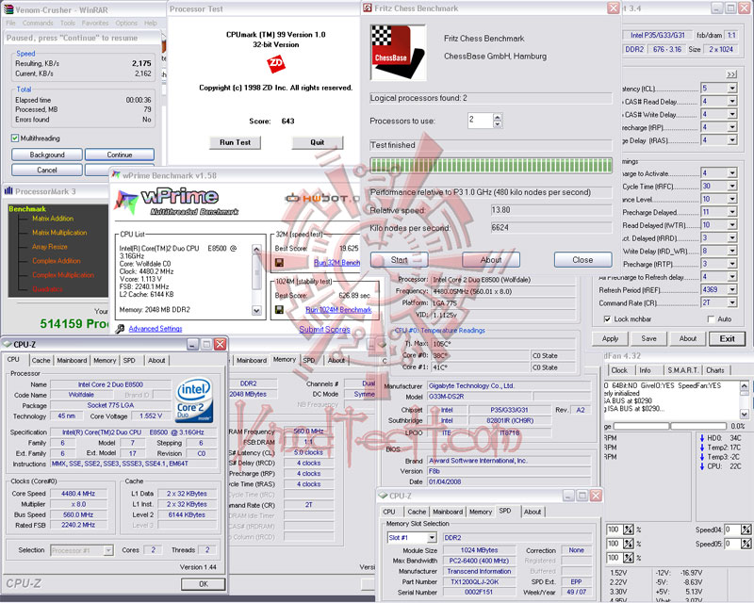This screenshot has height=603, width=754.
Task: Click OK in the CPU-Z window
Action: click(204, 584)
